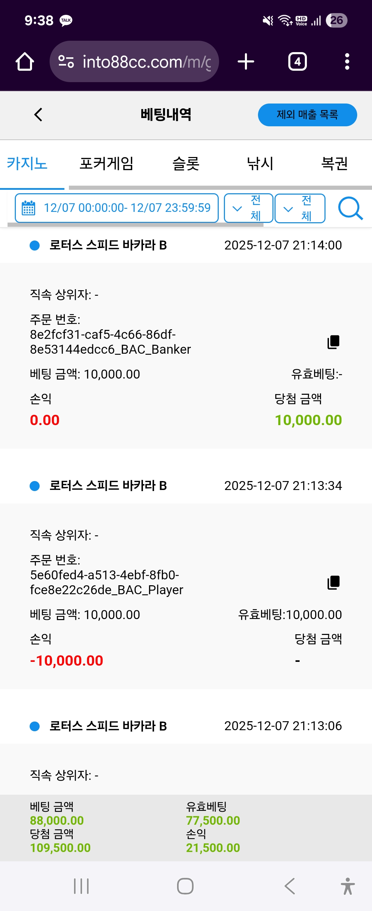Select the 낚시 tab
The width and height of the screenshot is (372, 911).
(x=260, y=164)
